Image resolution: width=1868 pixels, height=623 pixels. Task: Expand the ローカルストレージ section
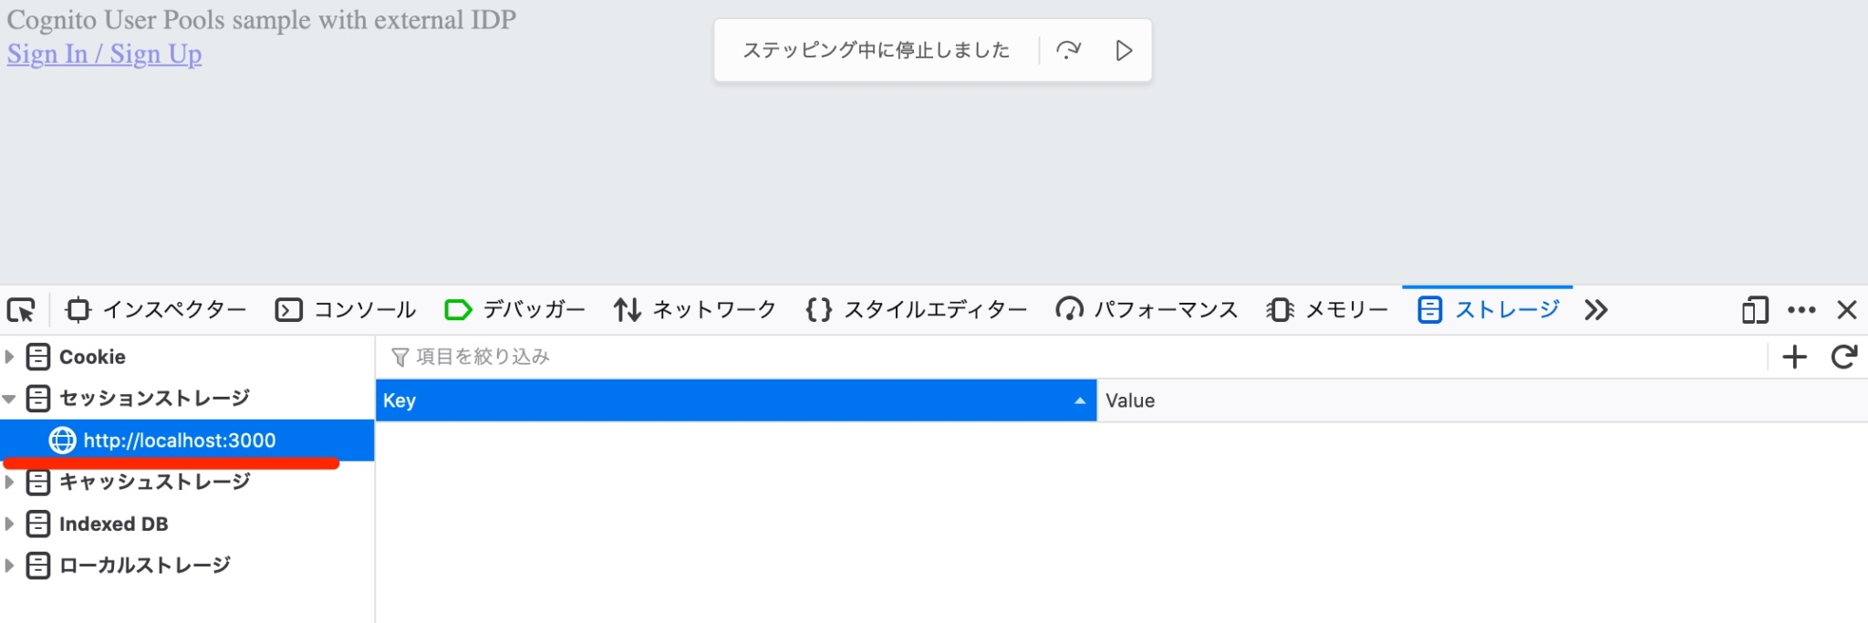coord(9,565)
